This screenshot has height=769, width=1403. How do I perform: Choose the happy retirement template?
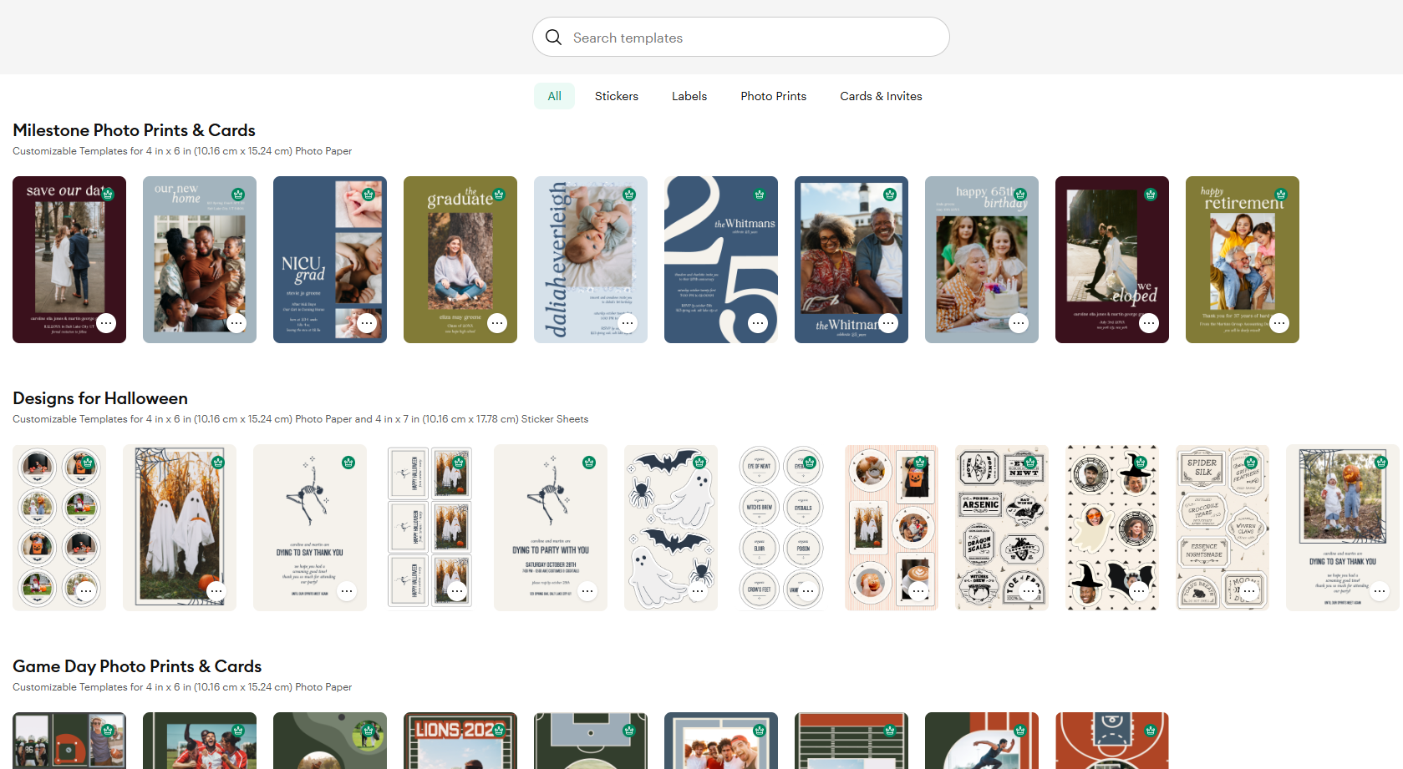tap(1243, 260)
